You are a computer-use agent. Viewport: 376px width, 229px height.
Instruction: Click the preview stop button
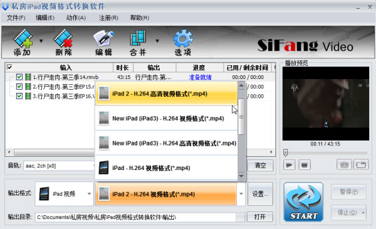pos(305,165)
